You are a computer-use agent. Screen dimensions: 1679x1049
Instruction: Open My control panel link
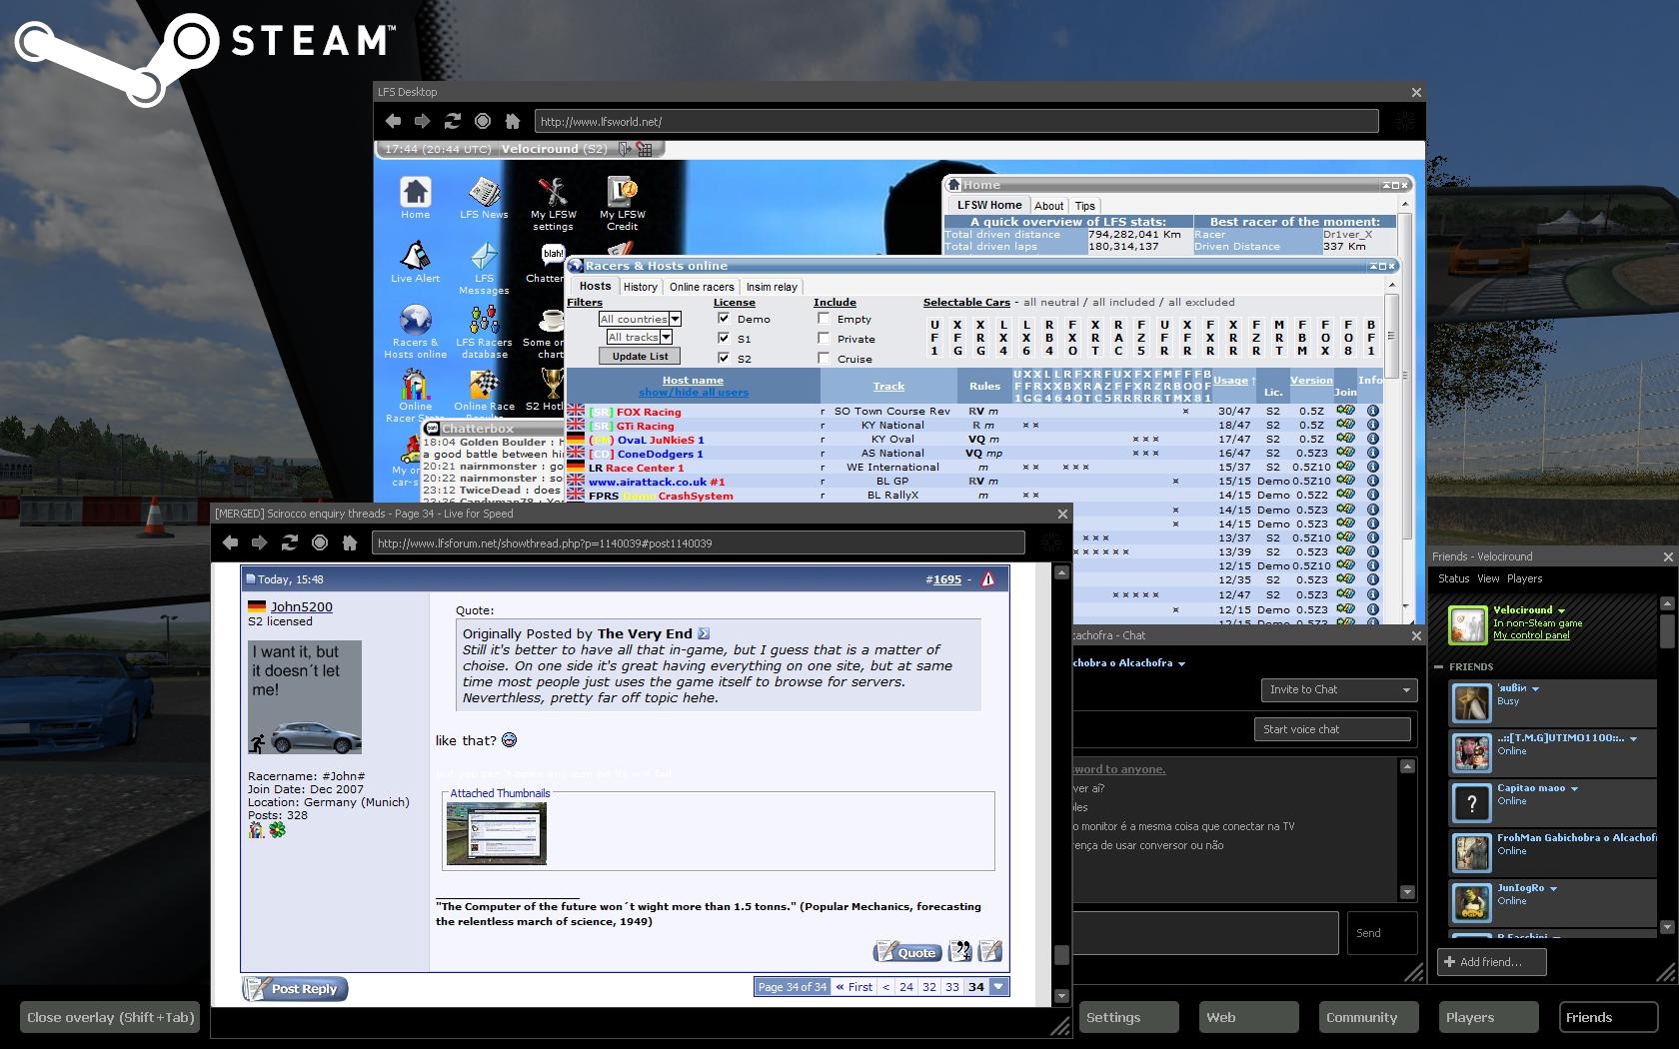click(x=1531, y=635)
